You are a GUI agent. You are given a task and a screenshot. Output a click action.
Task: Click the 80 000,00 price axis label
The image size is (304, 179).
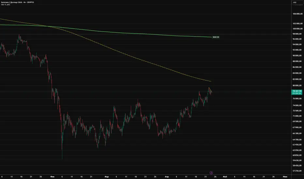pos(297,86)
